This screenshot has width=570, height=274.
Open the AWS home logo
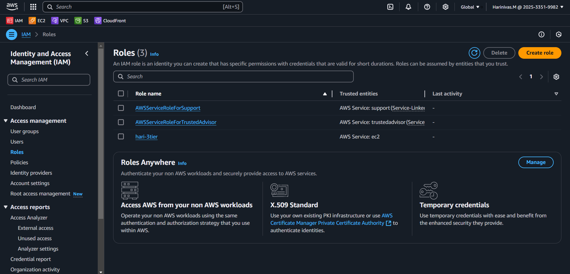(x=12, y=7)
